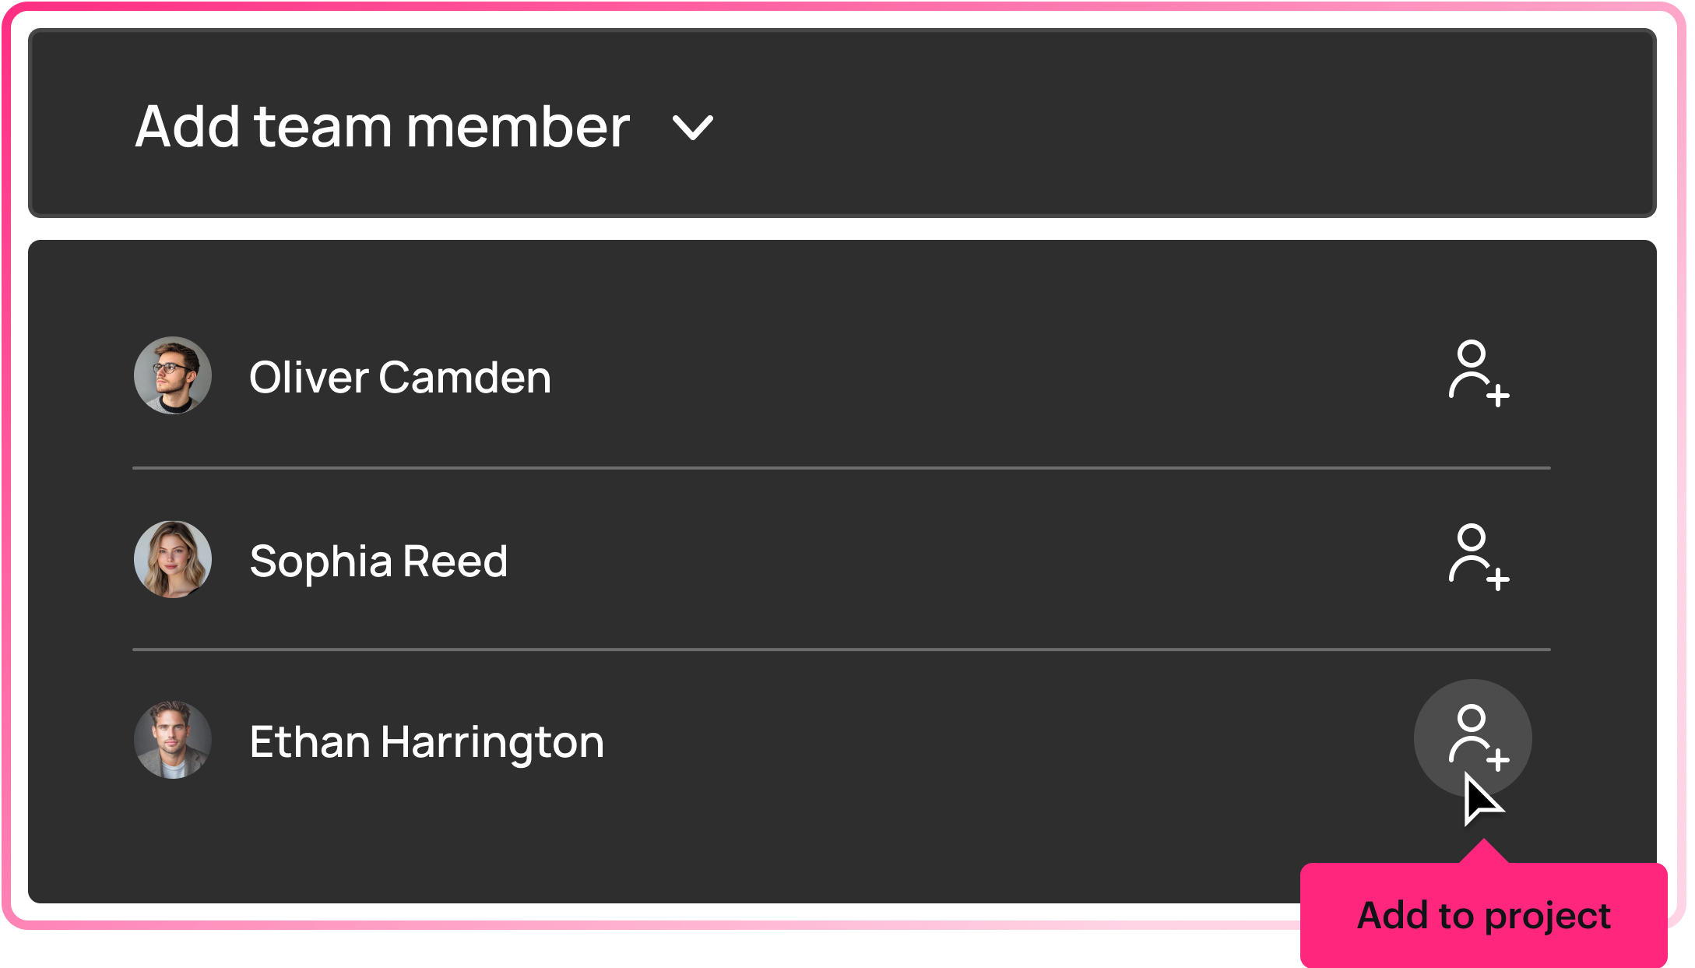Select the Oliver Camden name
The height and width of the screenshot is (968, 1695).
pyautogui.click(x=400, y=378)
